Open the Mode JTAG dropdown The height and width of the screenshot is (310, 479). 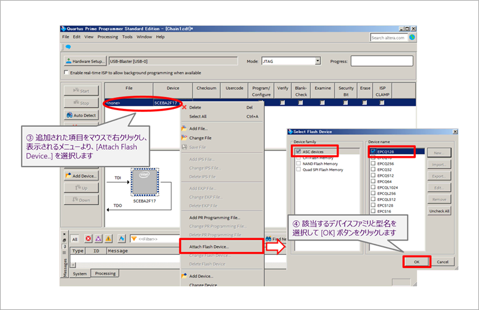(x=317, y=61)
